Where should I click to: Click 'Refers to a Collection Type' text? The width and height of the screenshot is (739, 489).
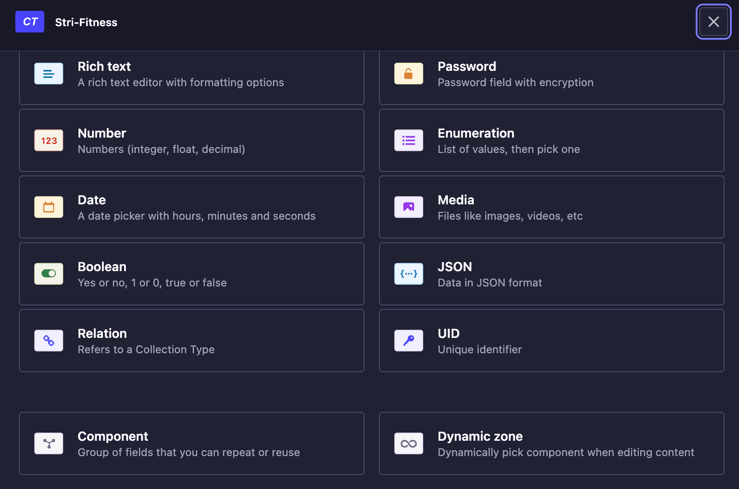tap(146, 350)
